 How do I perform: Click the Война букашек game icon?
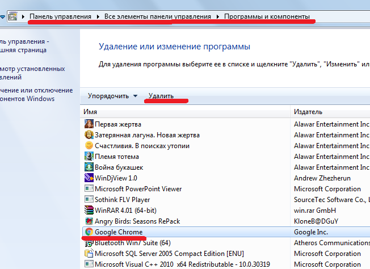[89, 167]
